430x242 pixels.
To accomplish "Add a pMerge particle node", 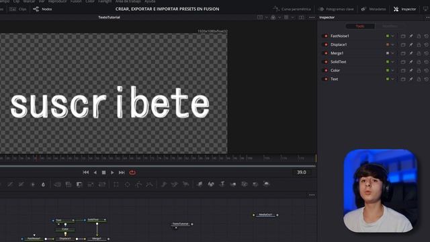I will click(175, 184).
